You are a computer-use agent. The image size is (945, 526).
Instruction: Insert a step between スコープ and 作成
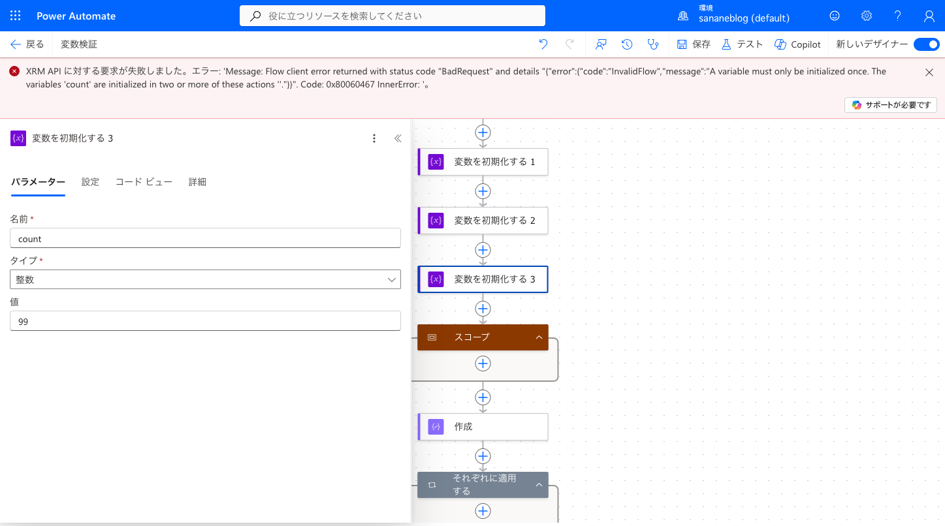[x=483, y=397]
